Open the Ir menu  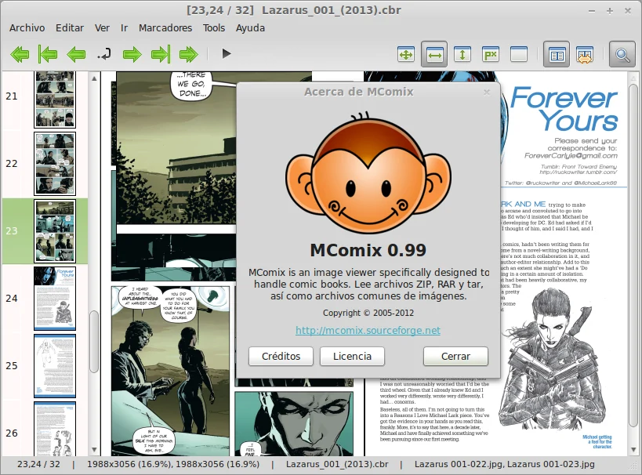pos(124,28)
